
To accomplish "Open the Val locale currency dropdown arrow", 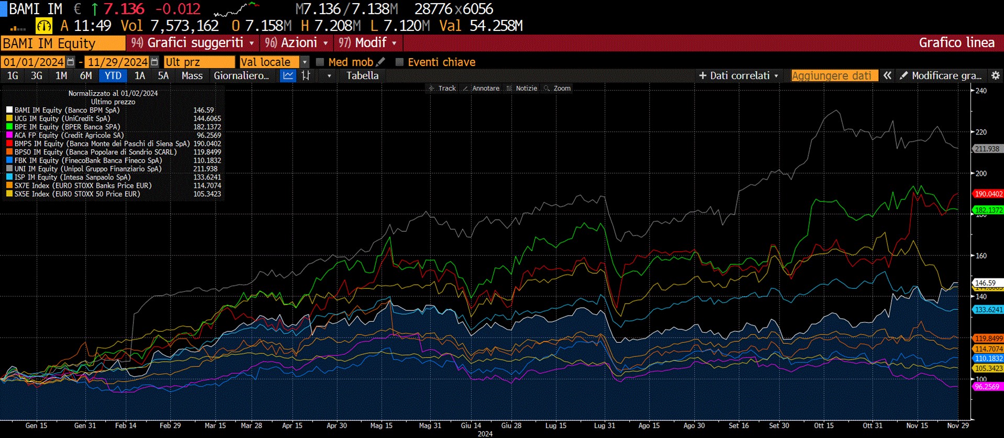I will (305, 62).
